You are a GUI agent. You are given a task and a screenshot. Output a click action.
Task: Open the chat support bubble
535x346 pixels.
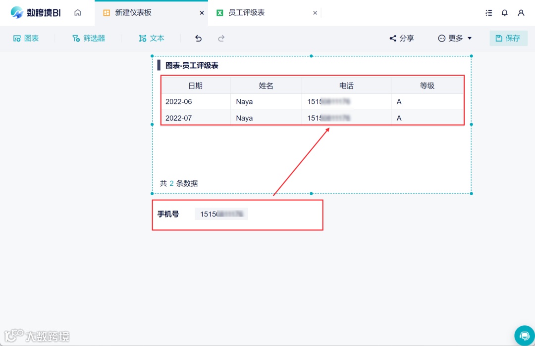click(524, 335)
